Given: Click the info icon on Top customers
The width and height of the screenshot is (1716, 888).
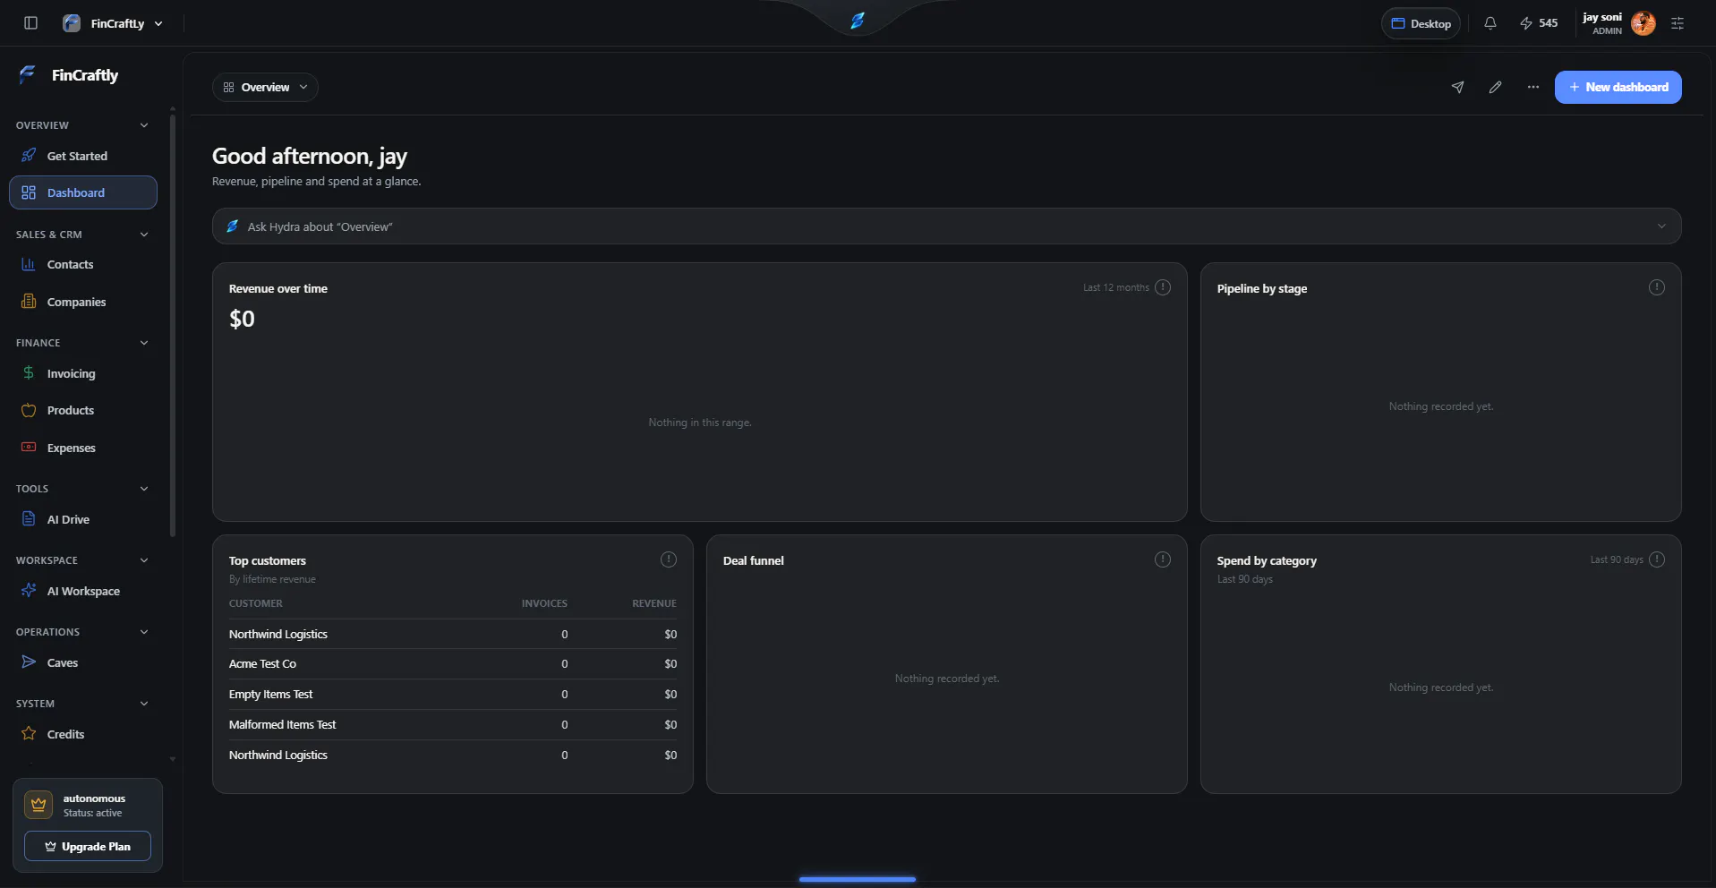Looking at the screenshot, I should [669, 559].
